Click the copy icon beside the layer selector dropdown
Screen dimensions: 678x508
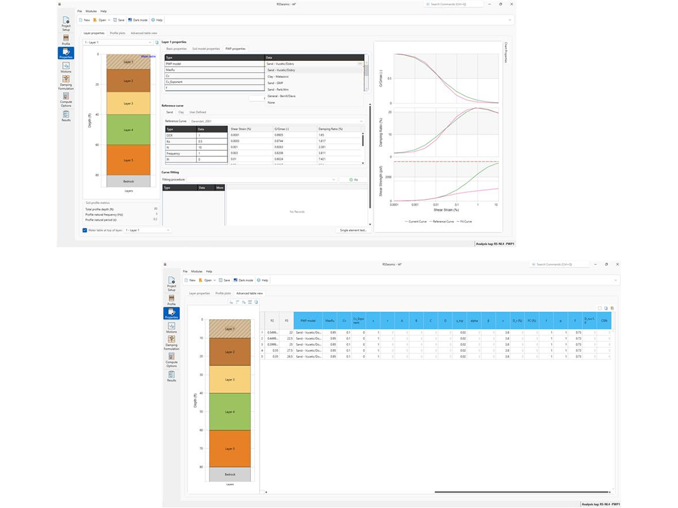(x=156, y=42)
